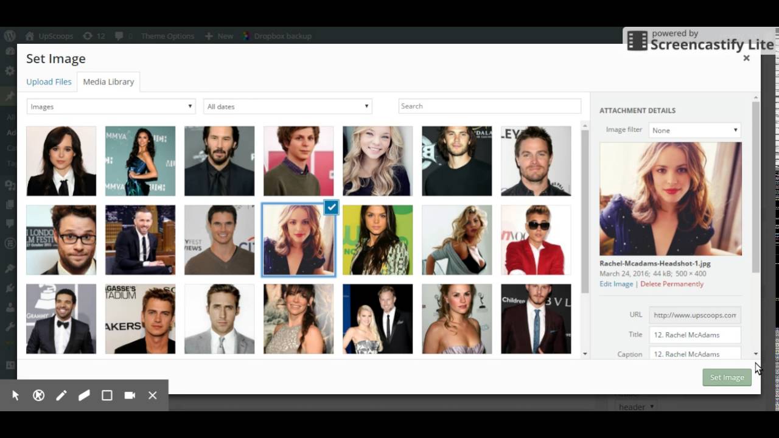Select thumbnail of woman against green backdrop
Image resolution: width=779 pixels, height=438 pixels.
[x=377, y=240]
